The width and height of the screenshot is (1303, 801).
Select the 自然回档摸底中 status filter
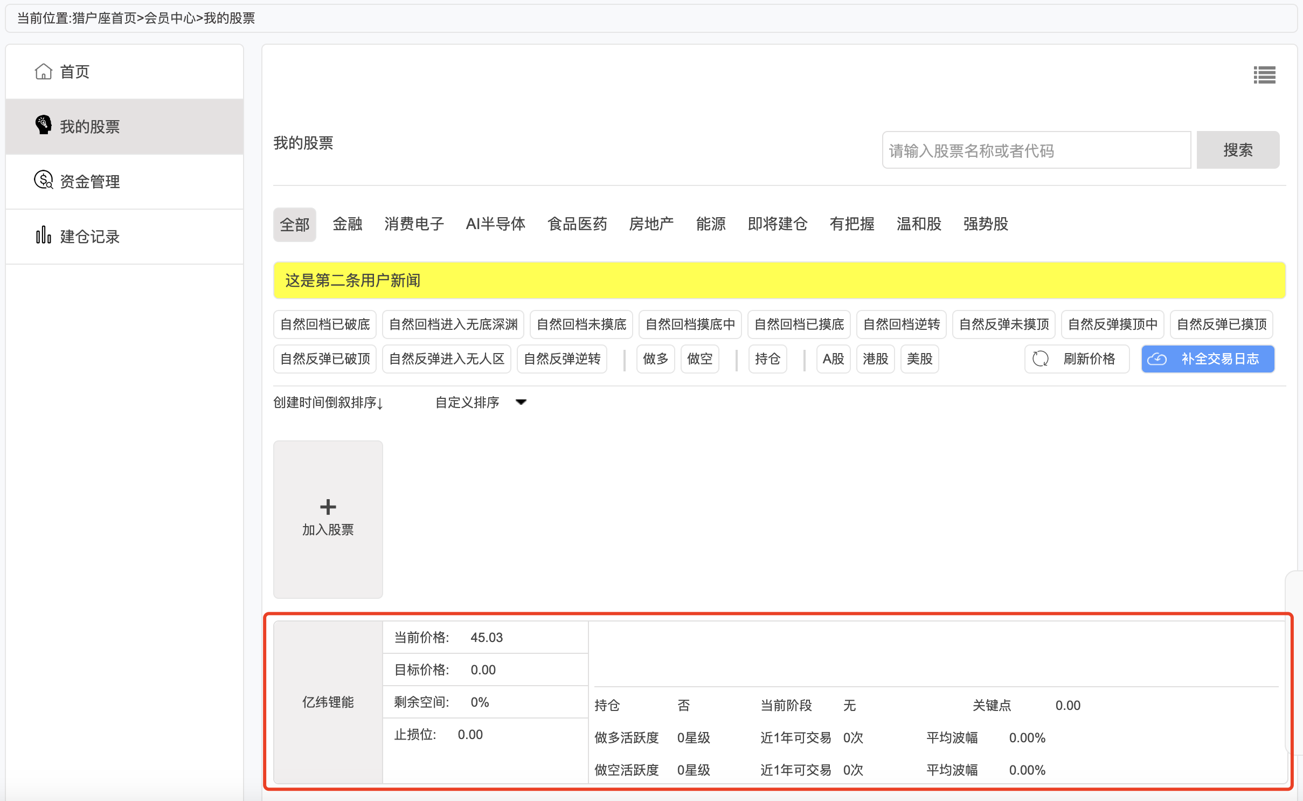coord(690,324)
